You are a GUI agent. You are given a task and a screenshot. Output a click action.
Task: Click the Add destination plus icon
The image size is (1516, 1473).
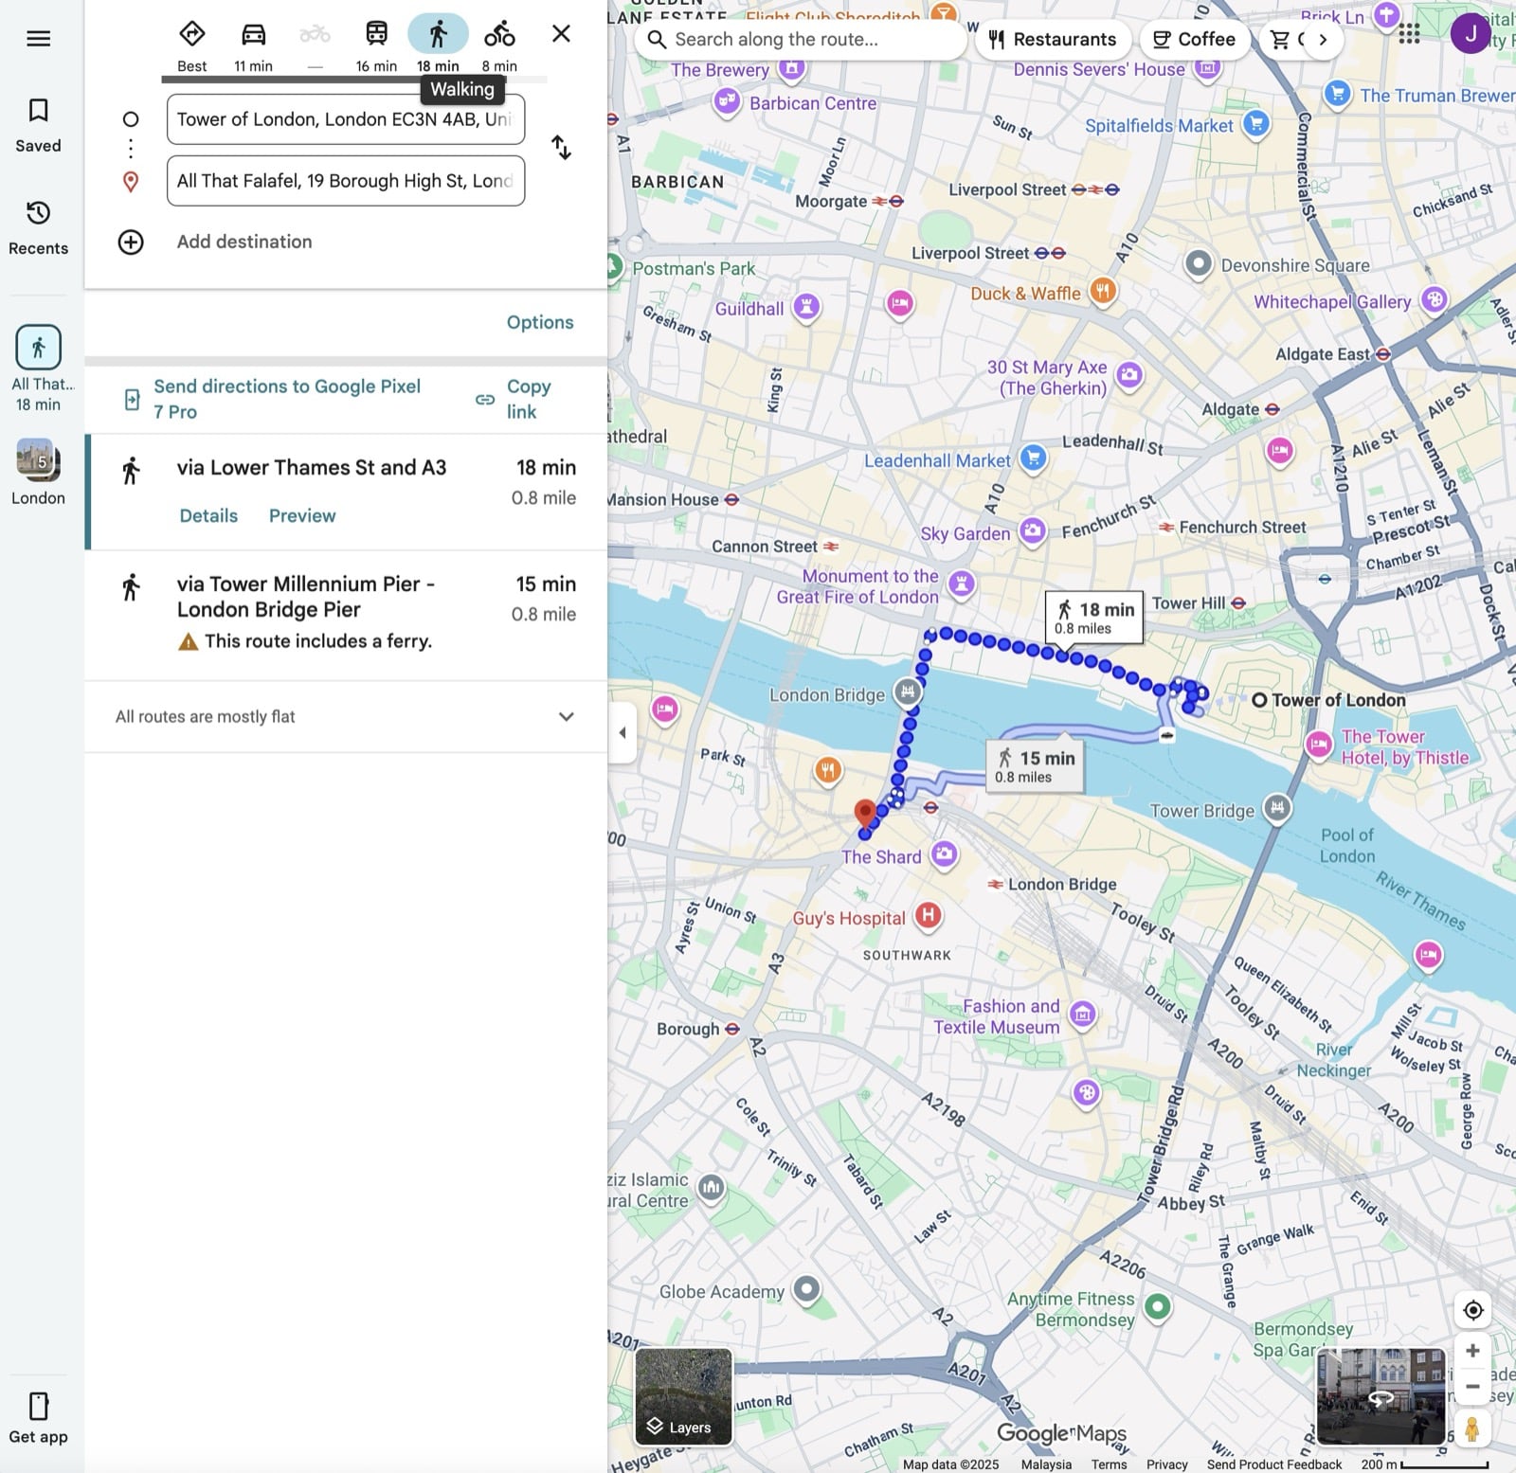click(x=131, y=242)
